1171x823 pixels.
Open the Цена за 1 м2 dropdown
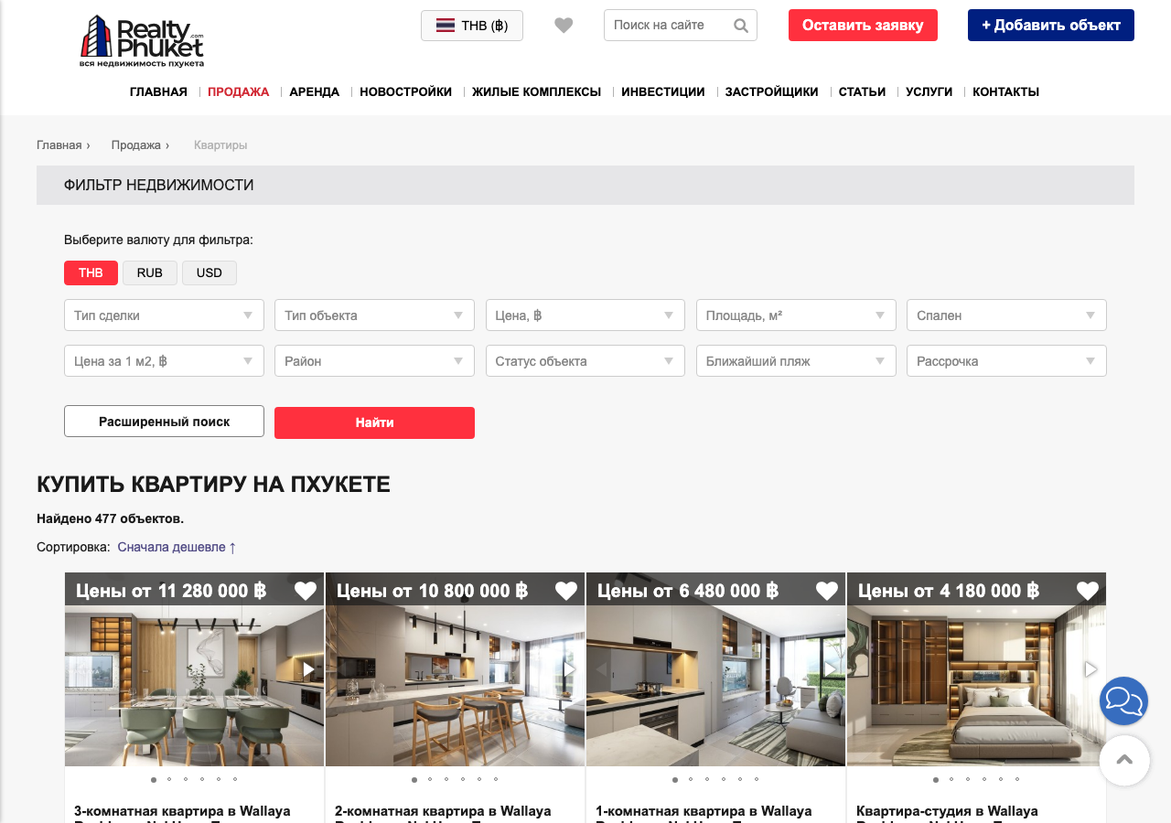[164, 361]
